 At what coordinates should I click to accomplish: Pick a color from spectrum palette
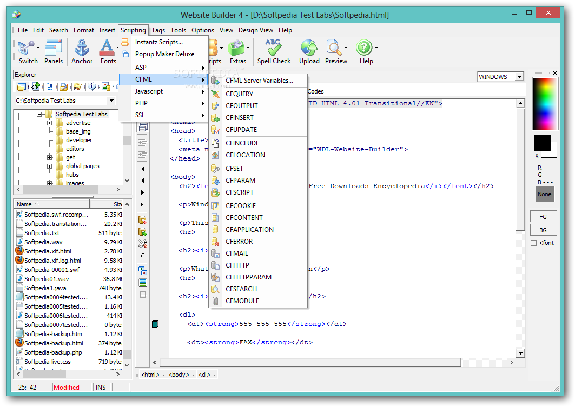click(545, 104)
